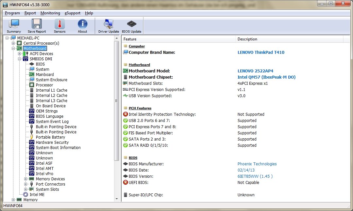The height and width of the screenshot is (211, 353).
Task: Expand the Memory Devices node
Action: point(26,179)
